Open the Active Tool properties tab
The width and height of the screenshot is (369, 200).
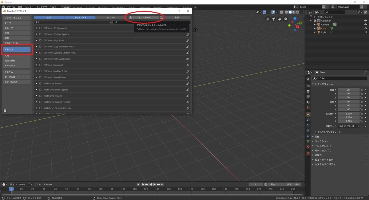pos(308,79)
